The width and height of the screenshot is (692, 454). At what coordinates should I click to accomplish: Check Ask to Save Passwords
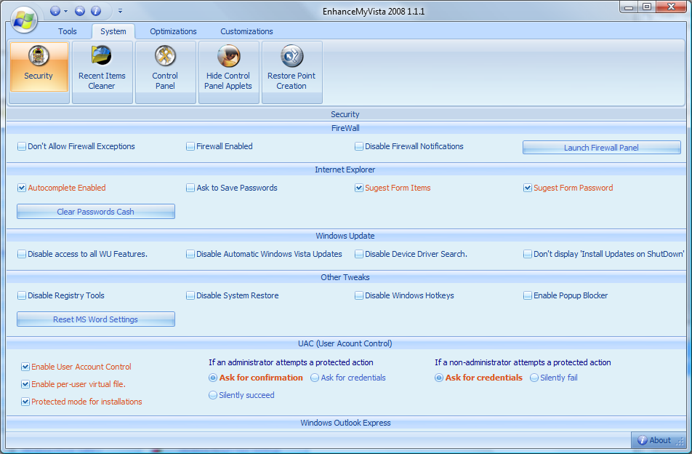[x=190, y=188]
